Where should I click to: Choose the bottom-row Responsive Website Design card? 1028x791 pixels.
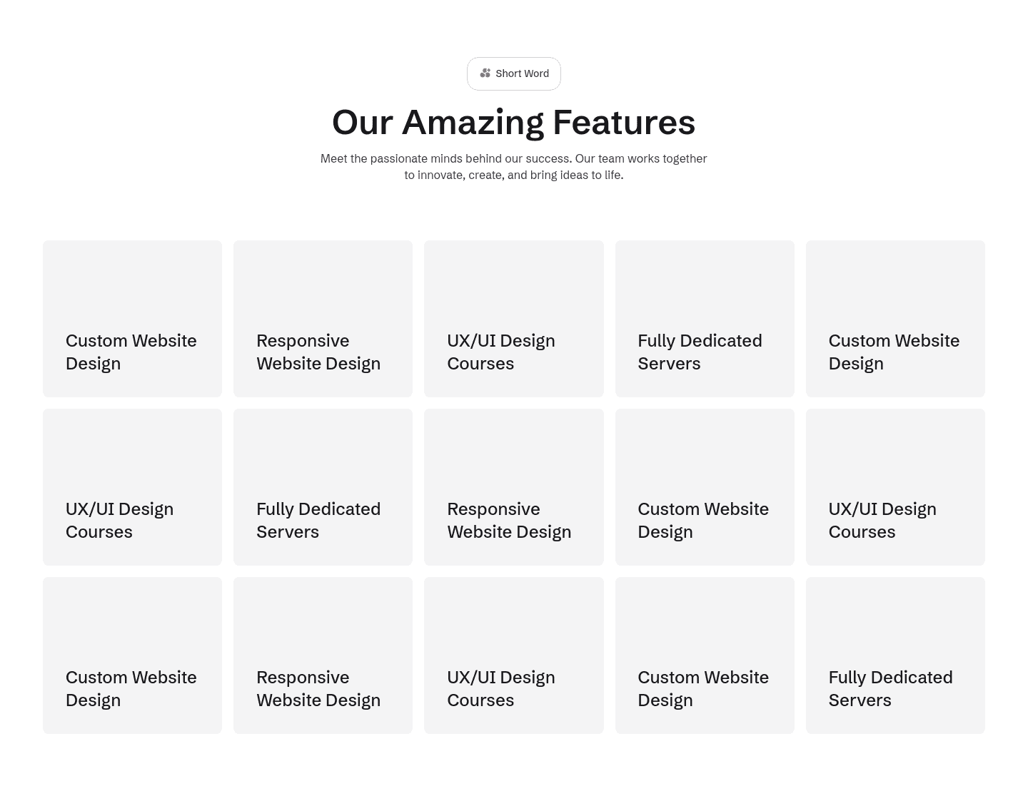(323, 655)
